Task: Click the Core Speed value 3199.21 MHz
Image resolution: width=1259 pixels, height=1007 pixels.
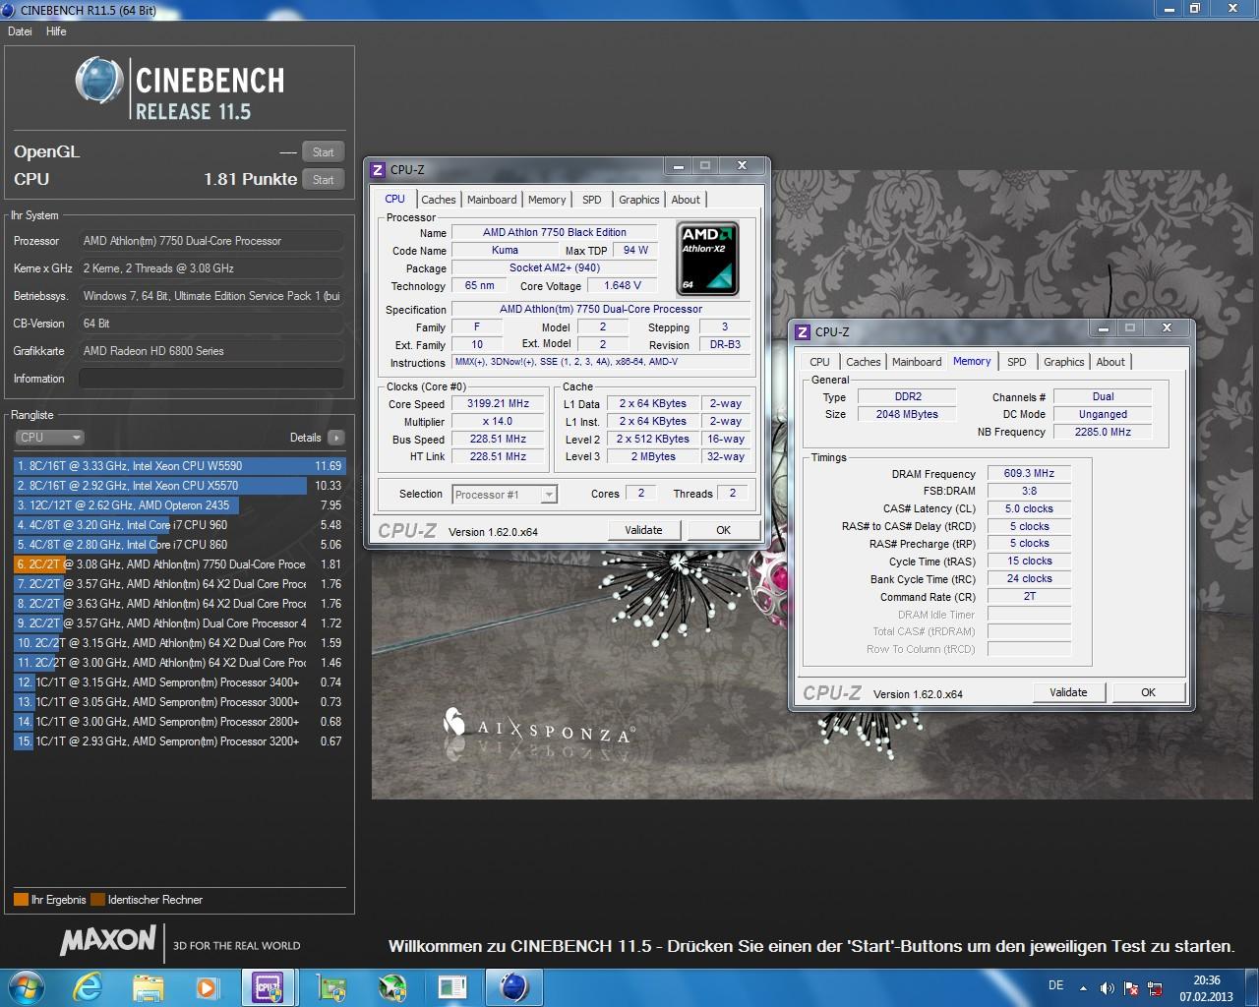Action: (498, 403)
